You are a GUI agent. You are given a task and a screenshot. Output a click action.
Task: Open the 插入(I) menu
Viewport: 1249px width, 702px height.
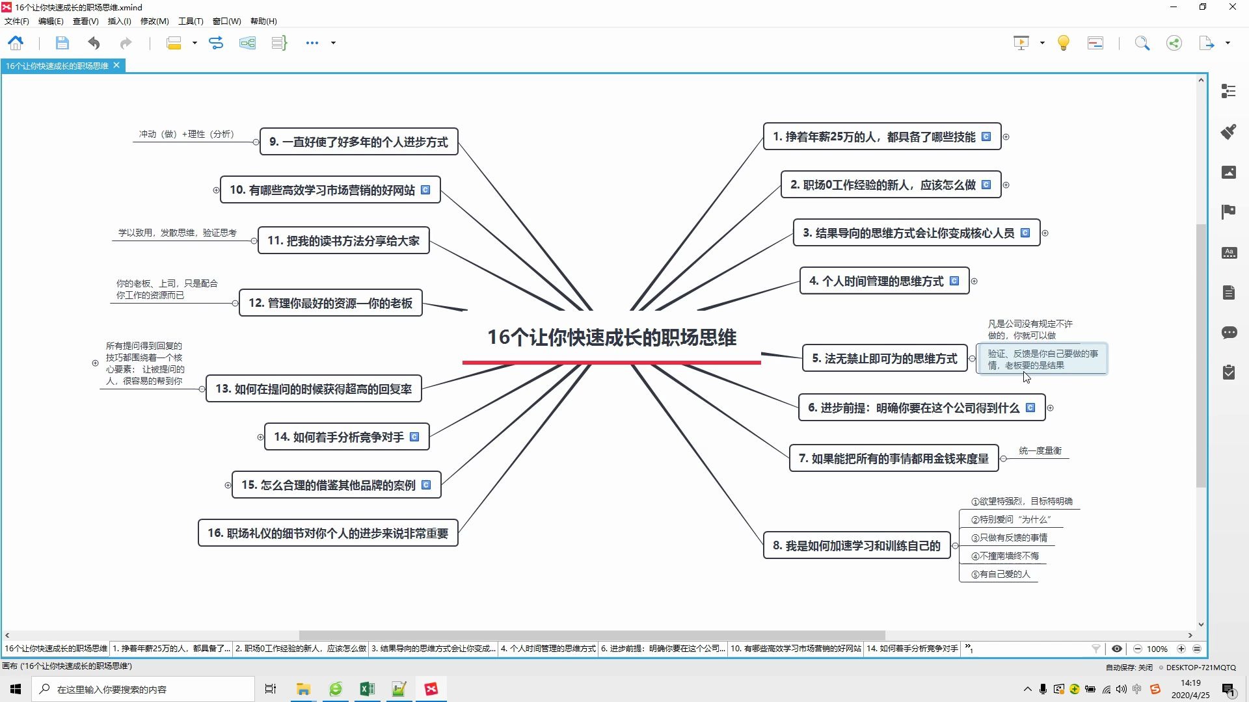click(119, 21)
